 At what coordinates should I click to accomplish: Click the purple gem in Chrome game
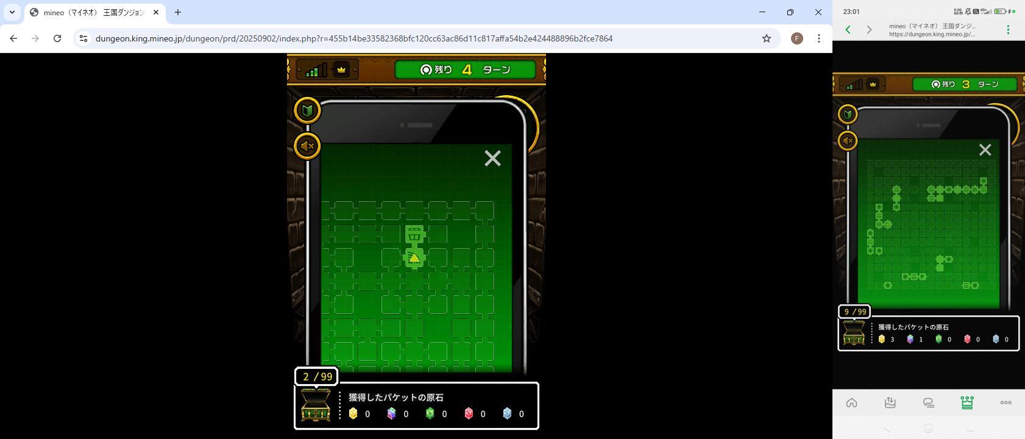[x=391, y=413]
